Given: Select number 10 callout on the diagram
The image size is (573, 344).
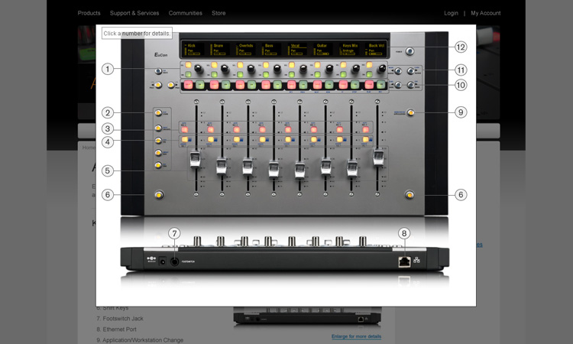Looking at the screenshot, I should pos(461,85).
